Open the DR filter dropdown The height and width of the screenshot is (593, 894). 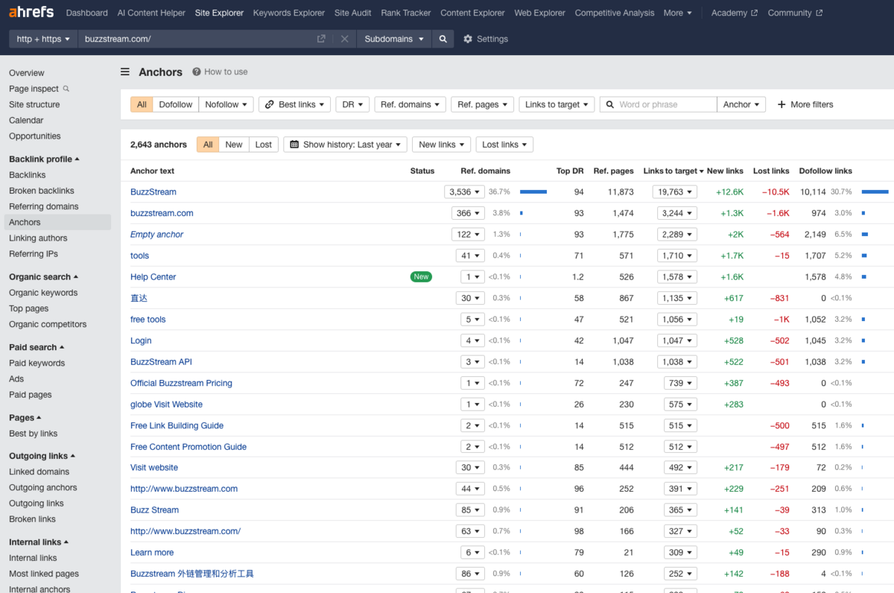pyautogui.click(x=352, y=104)
